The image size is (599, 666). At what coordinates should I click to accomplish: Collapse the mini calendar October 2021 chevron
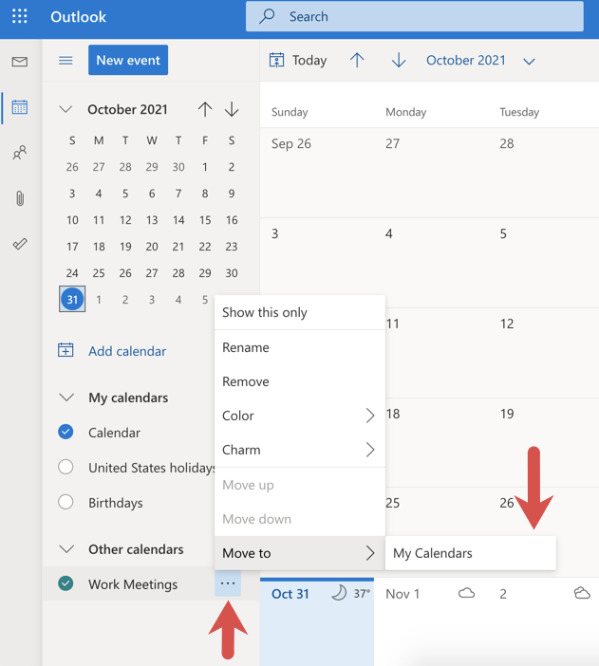pyautogui.click(x=66, y=109)
